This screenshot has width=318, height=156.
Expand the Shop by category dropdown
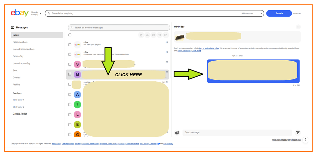[36, 13]
